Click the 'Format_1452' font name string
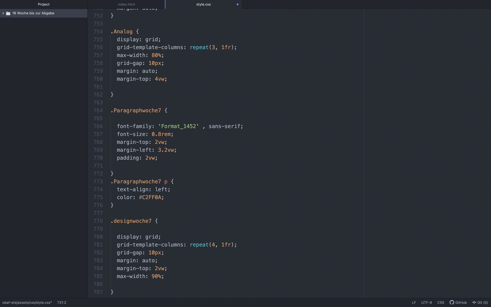 178,126
